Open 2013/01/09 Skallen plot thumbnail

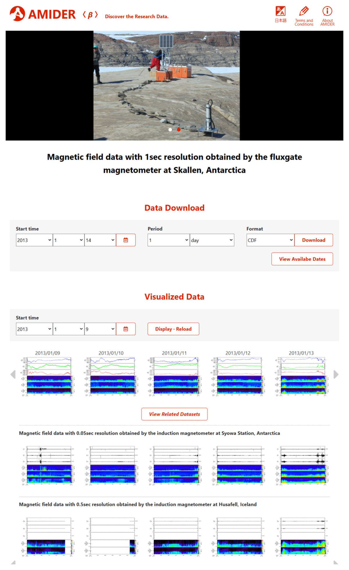(x=48, y=376)
